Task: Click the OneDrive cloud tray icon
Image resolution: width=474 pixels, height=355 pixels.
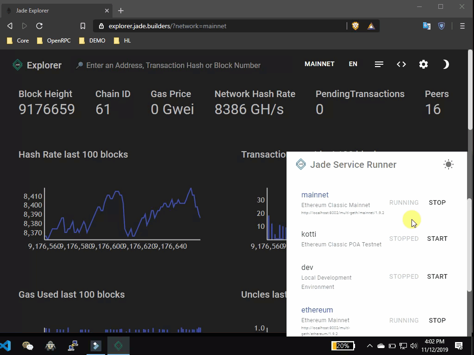Action: 381,346
